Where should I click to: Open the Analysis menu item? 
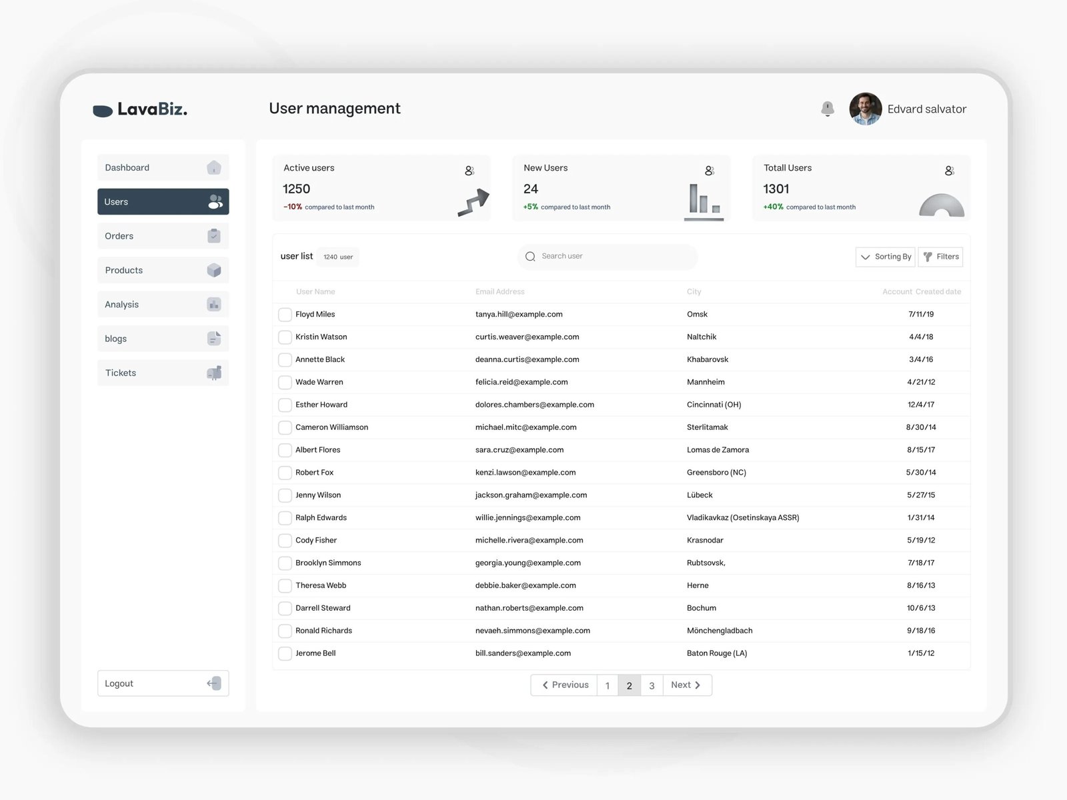tap(163, 305)
